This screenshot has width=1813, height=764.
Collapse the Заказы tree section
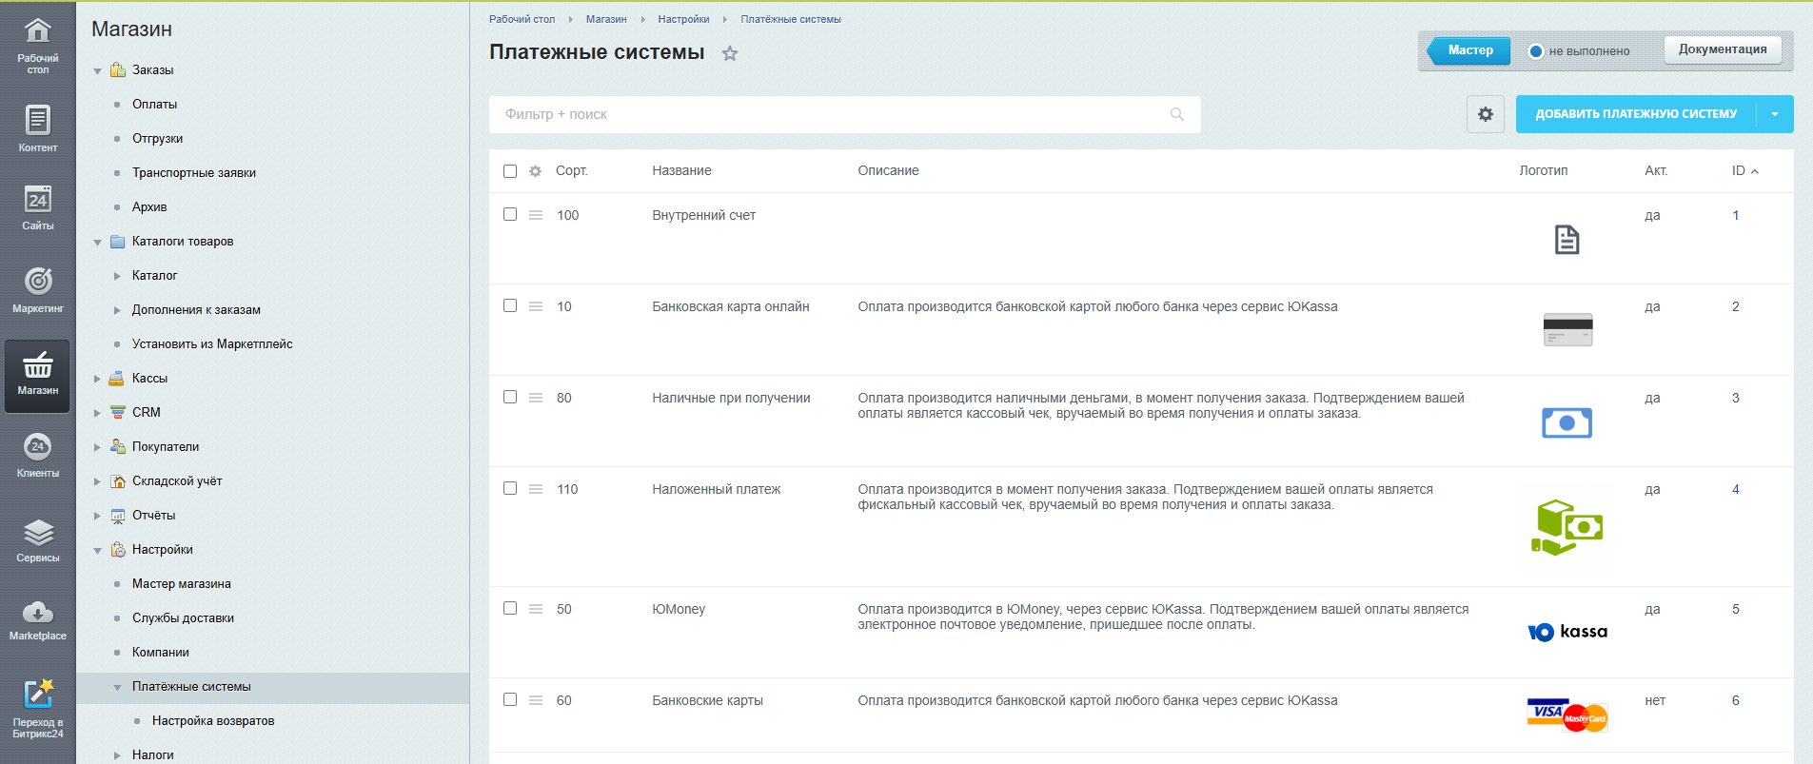(x=97, y=70)
